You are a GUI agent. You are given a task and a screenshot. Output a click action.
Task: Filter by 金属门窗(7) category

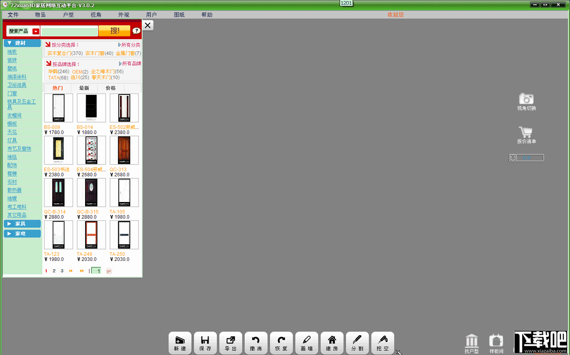pyautogui.click(x=128, y=53)
